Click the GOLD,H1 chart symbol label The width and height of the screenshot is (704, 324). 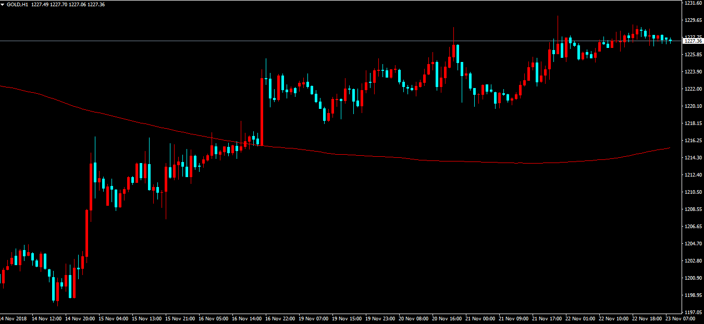(x=17, y=5)
